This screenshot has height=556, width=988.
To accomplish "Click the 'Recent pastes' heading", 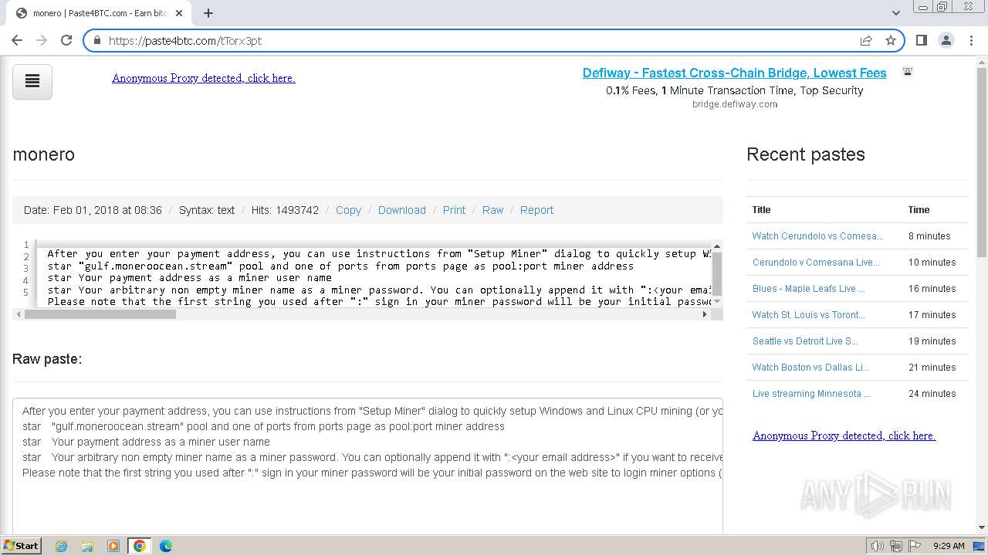I will coord(806,154).
